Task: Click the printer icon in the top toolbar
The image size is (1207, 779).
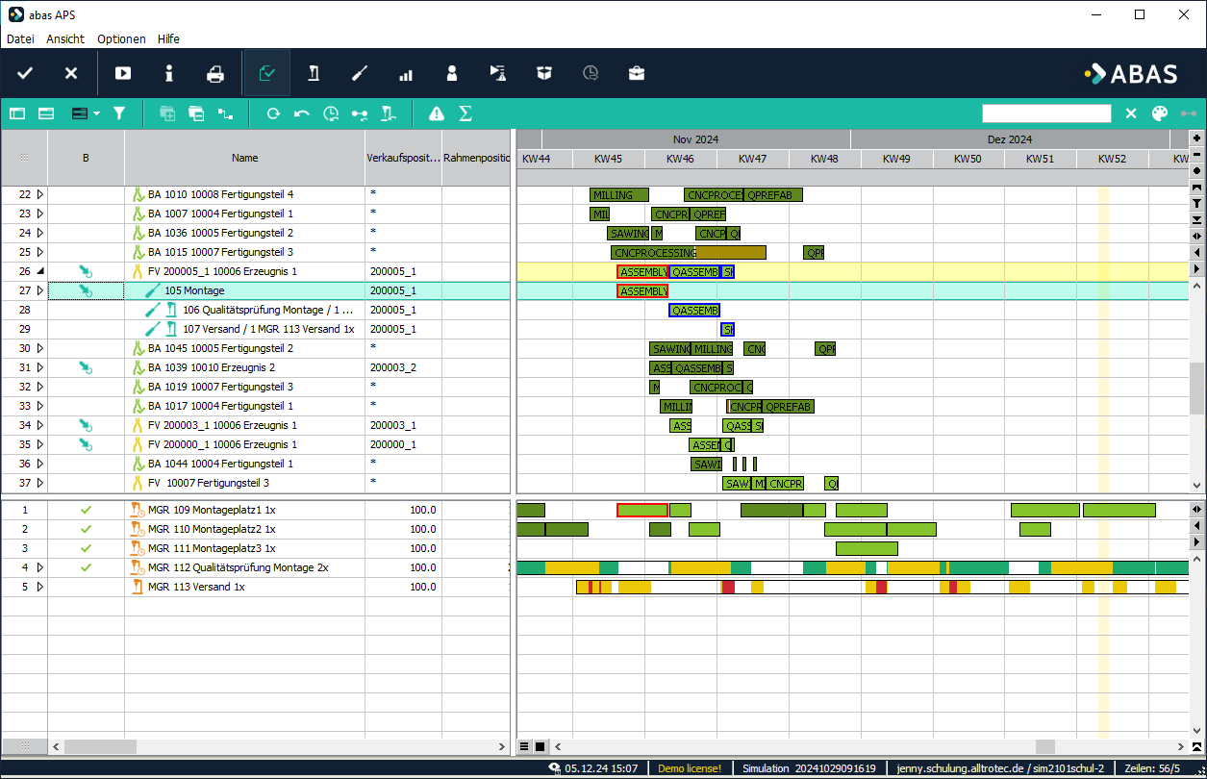Action: [215, 74]
